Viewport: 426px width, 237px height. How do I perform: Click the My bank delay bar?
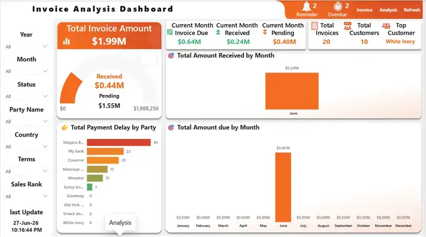click(105, 151)
